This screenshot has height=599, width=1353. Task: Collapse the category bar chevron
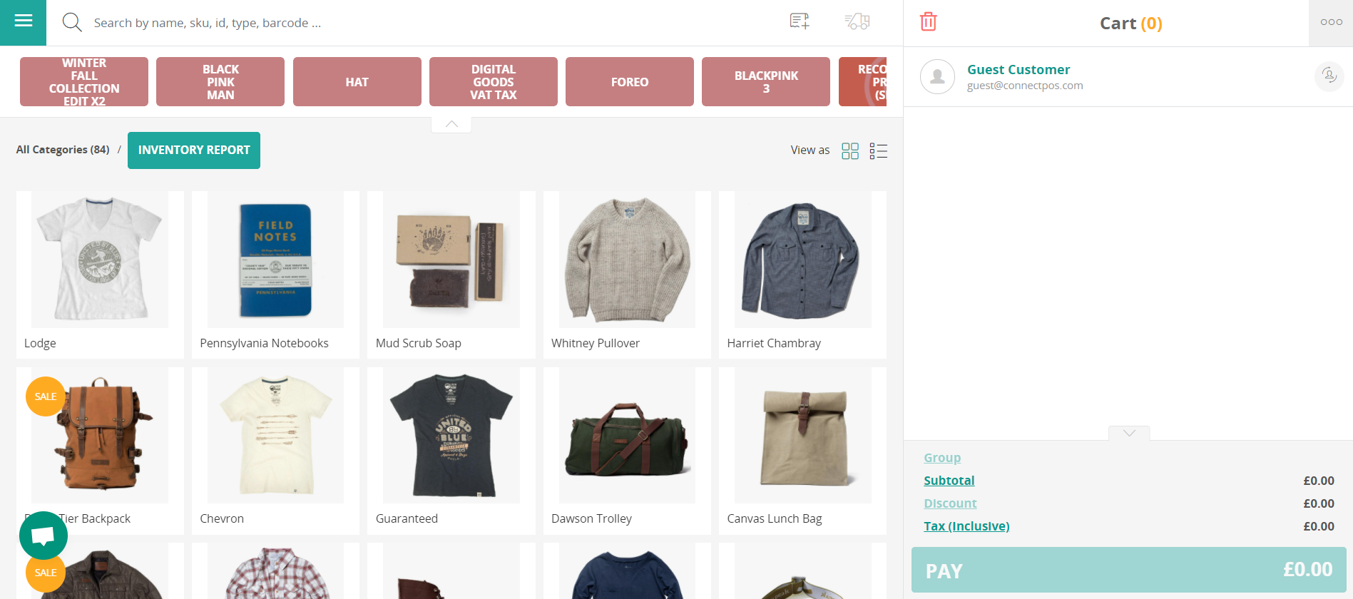(451, 124)
